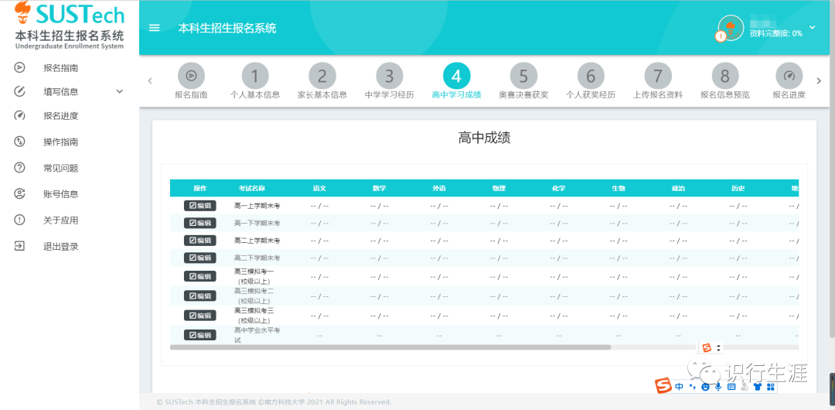Go to step 6 个人获奖经历
835x410 pixels.
[591, 81]
